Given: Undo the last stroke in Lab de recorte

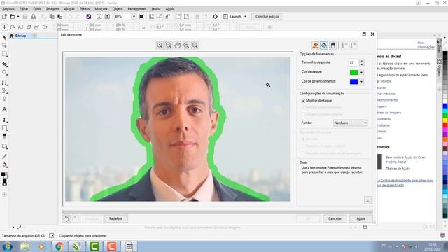Looking at the screenshot, I should pyautogui.click(x=66, y=218).
